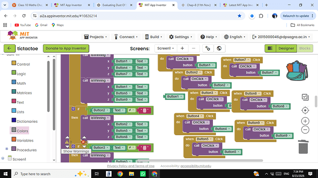Open the account email dropdown

point(281,37)
